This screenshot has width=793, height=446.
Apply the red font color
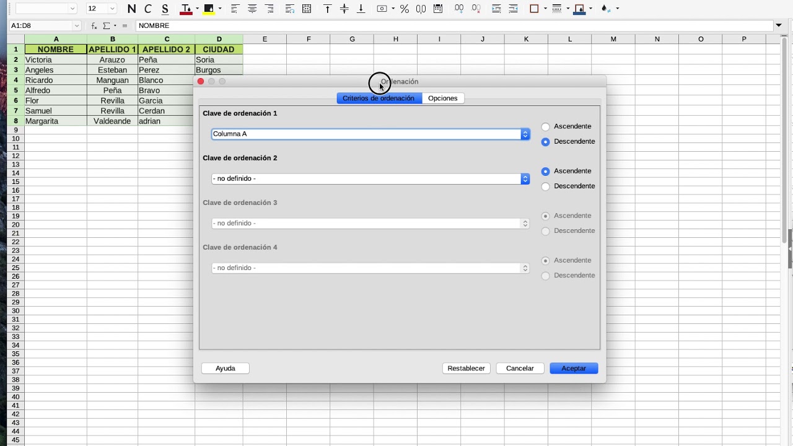pyautogui.click(x=185, y=9)
